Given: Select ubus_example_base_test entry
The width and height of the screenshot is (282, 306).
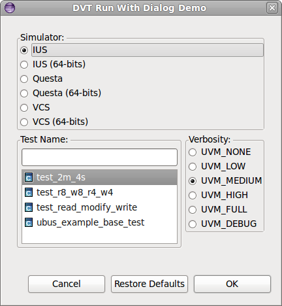Looking at the screenshot, I should coord(99,222).
